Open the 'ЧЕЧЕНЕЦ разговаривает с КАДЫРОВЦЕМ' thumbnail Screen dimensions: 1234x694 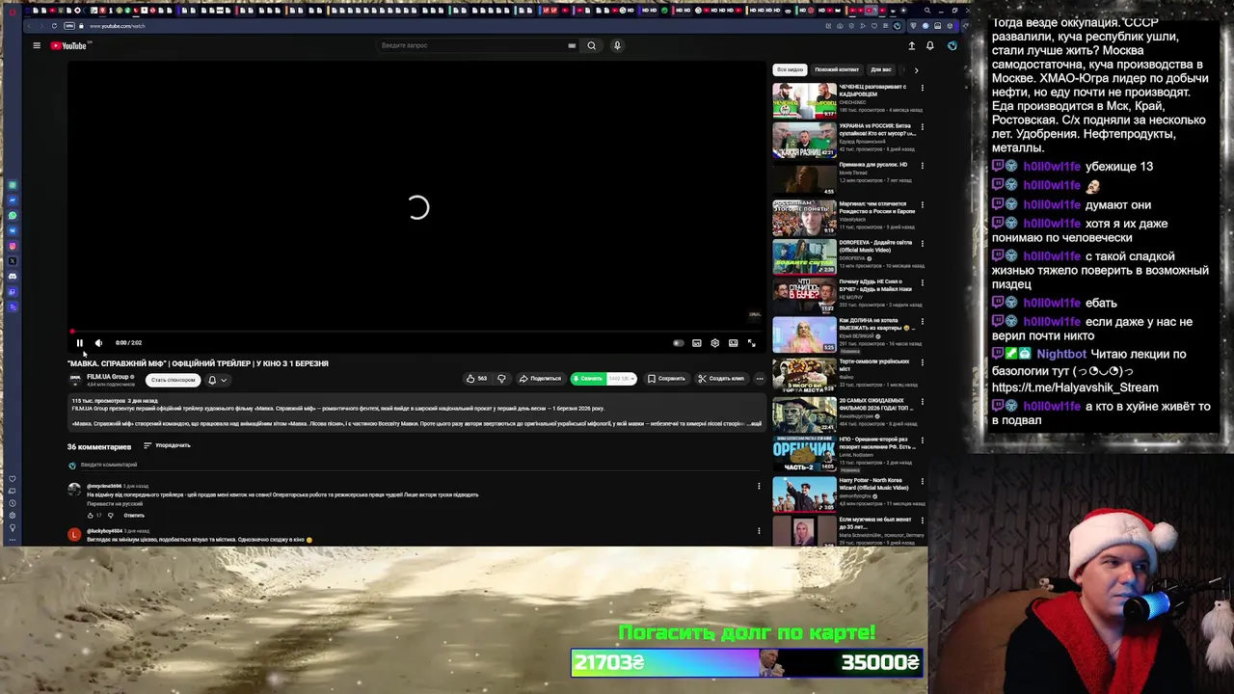click(804, 100)
